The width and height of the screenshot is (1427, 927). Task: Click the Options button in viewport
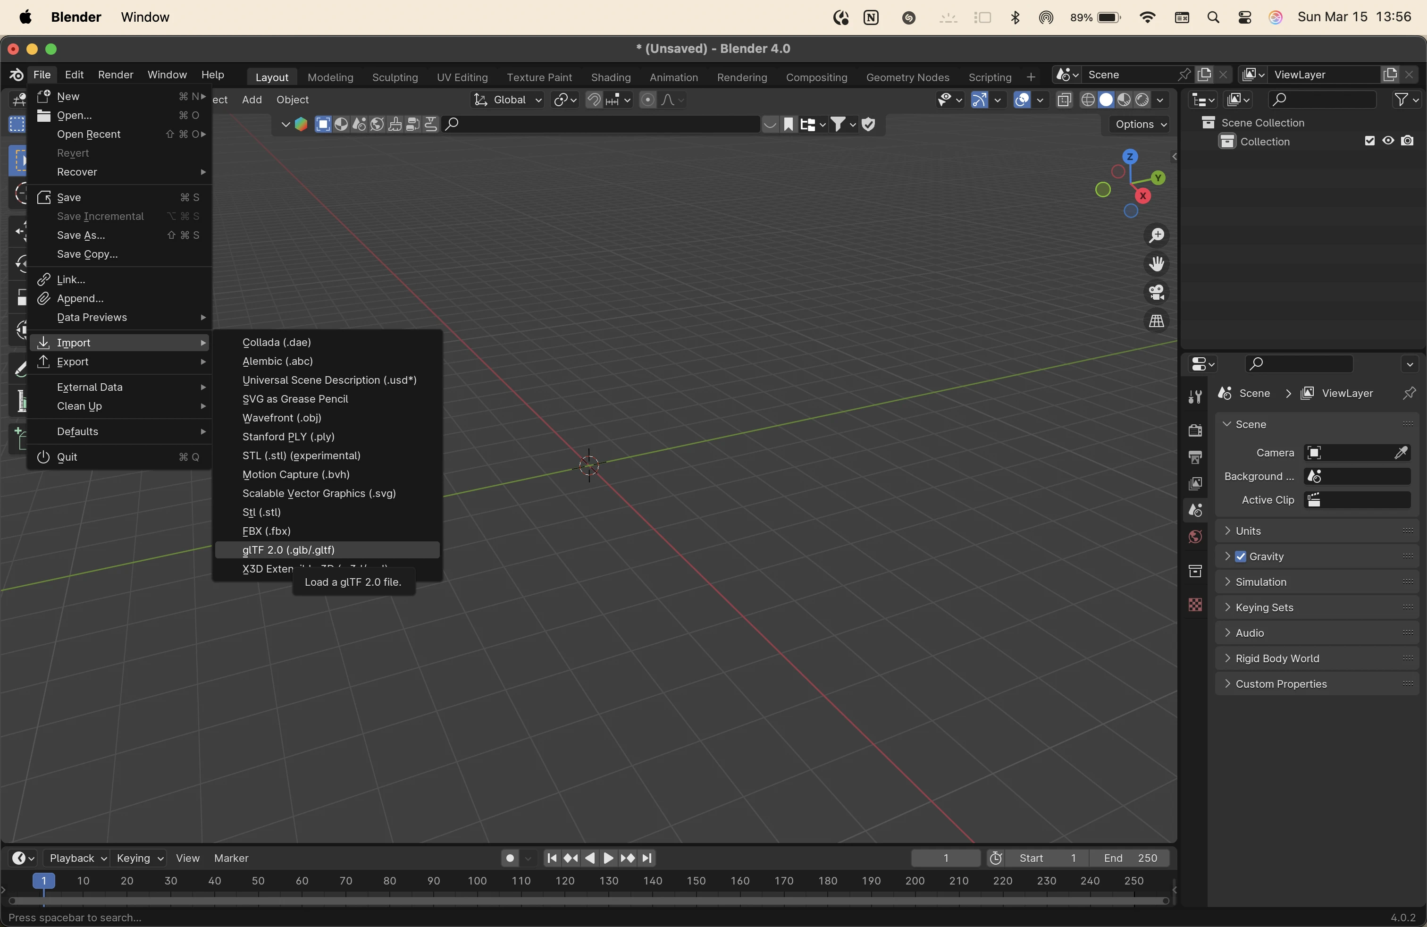1138,124
